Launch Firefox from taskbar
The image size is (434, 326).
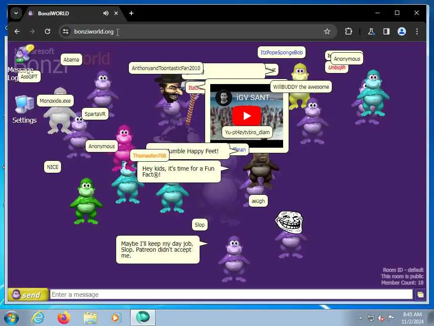click(x=64, y=318)
